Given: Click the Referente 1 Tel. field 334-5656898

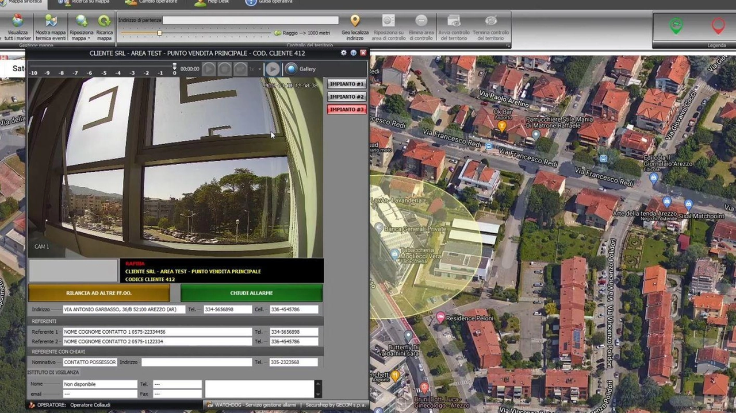Looking at the screenshot, I should (294, 331).
